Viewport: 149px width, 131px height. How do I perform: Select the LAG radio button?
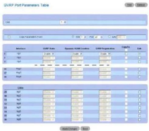(x=109, y=37)
